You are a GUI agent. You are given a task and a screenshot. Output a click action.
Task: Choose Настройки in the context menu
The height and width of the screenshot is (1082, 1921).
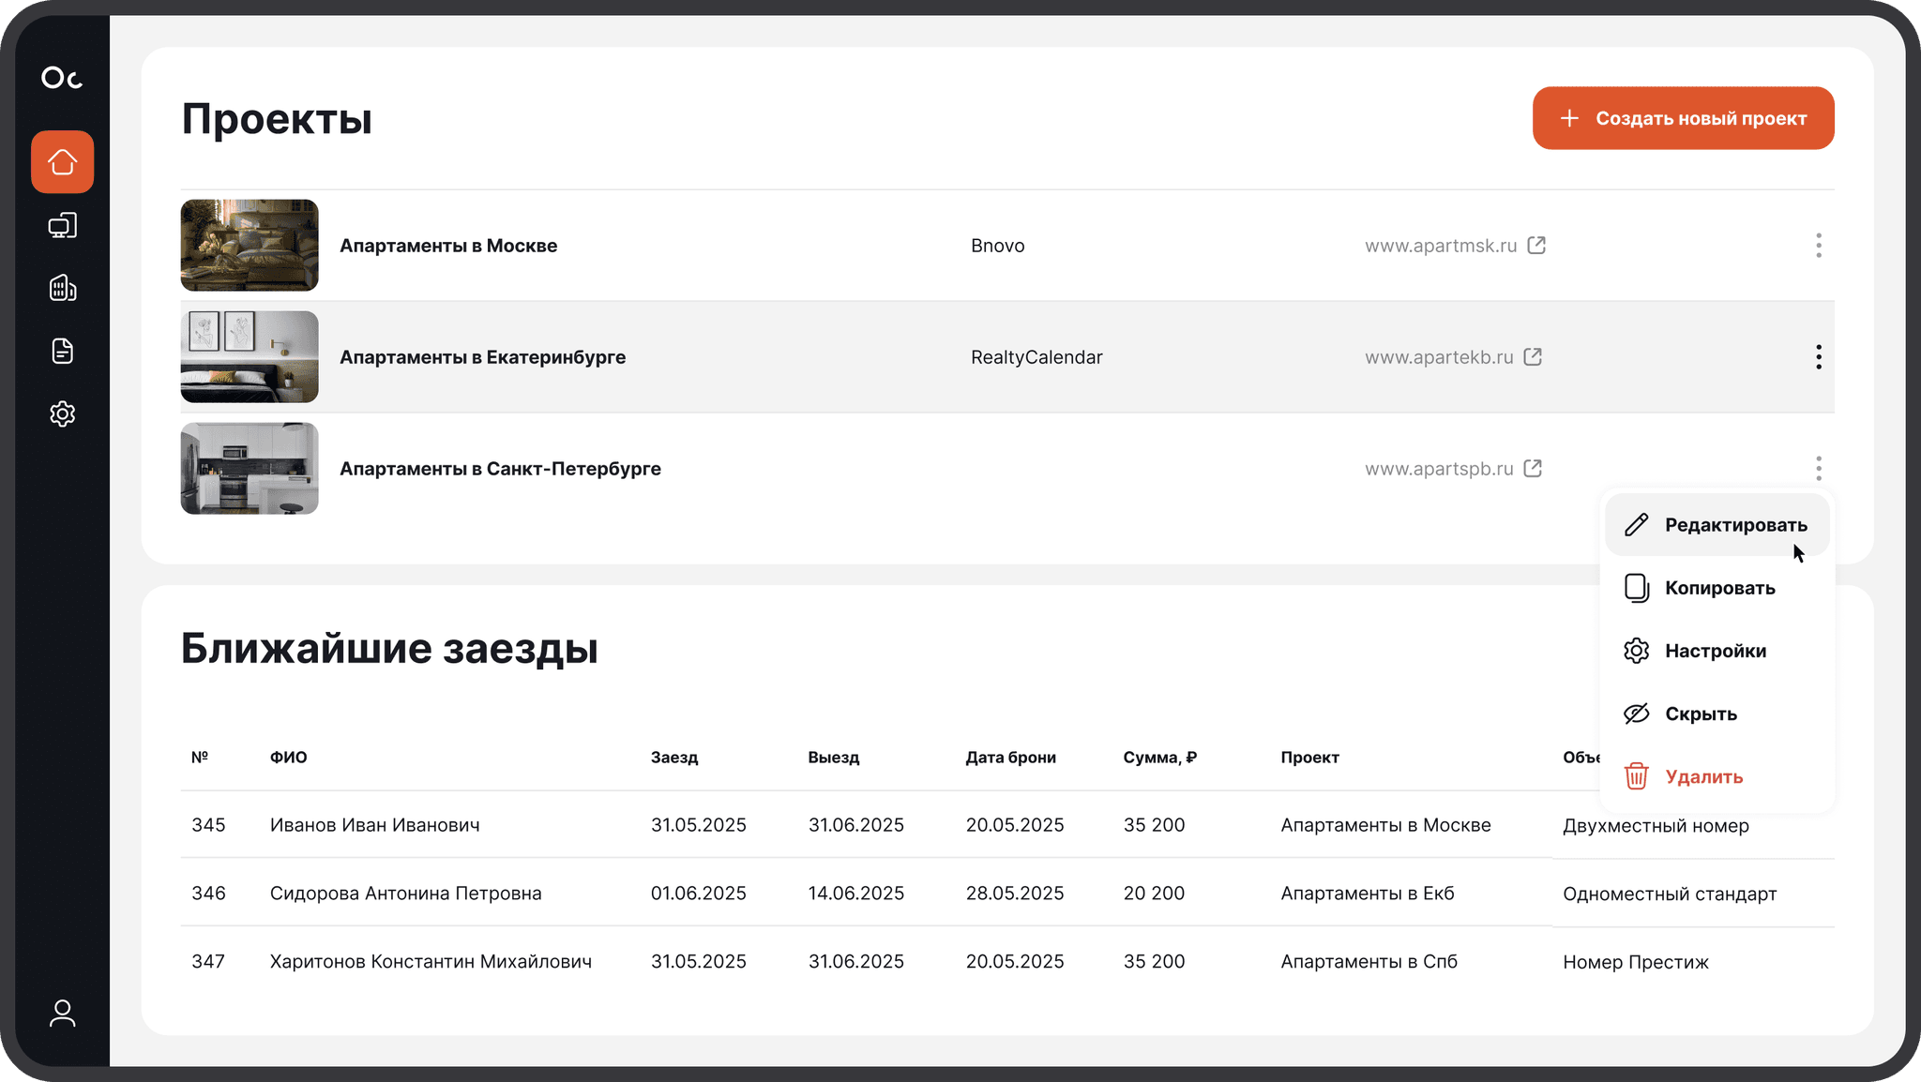click(1715, 652)
